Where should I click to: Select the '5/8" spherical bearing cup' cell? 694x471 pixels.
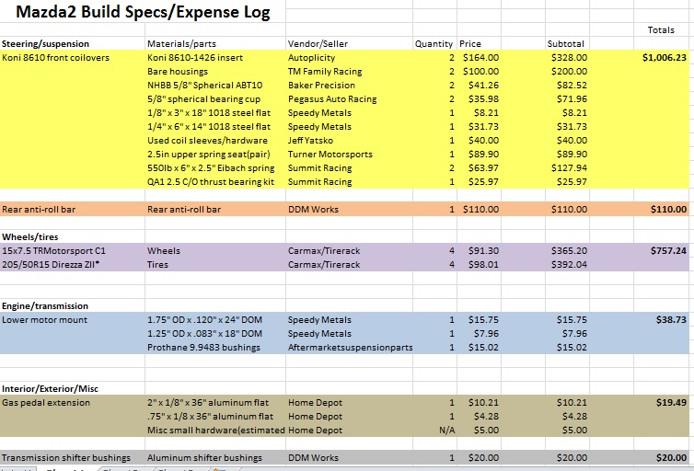point(215,99)
